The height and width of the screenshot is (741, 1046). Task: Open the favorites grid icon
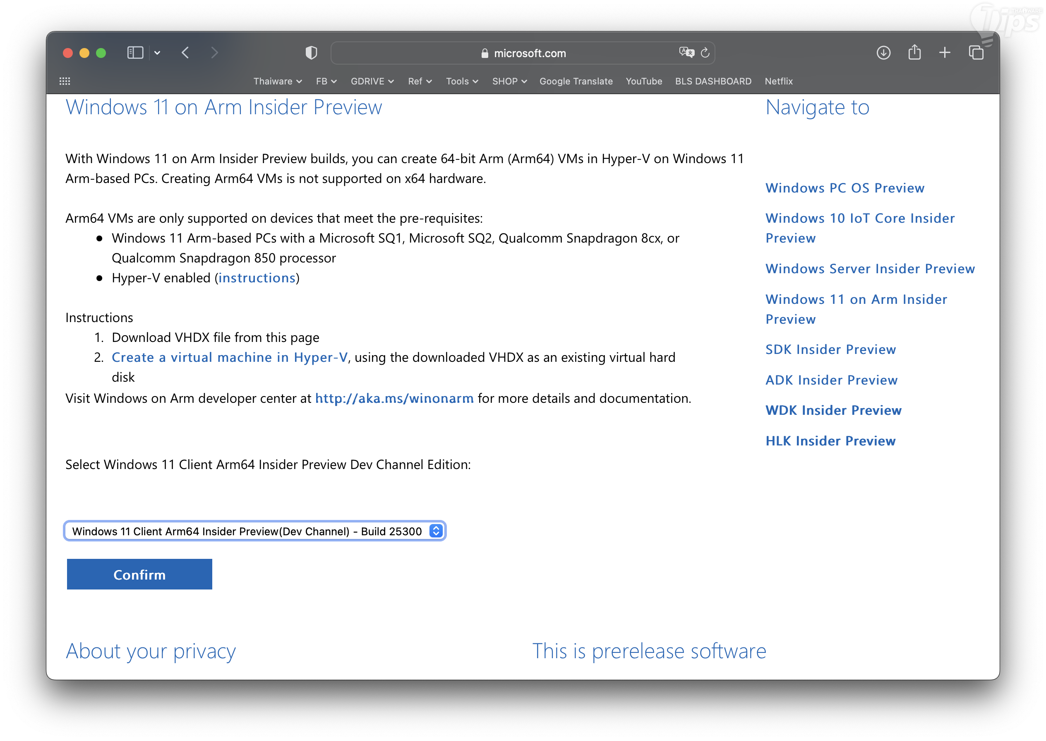click(65, 81)
